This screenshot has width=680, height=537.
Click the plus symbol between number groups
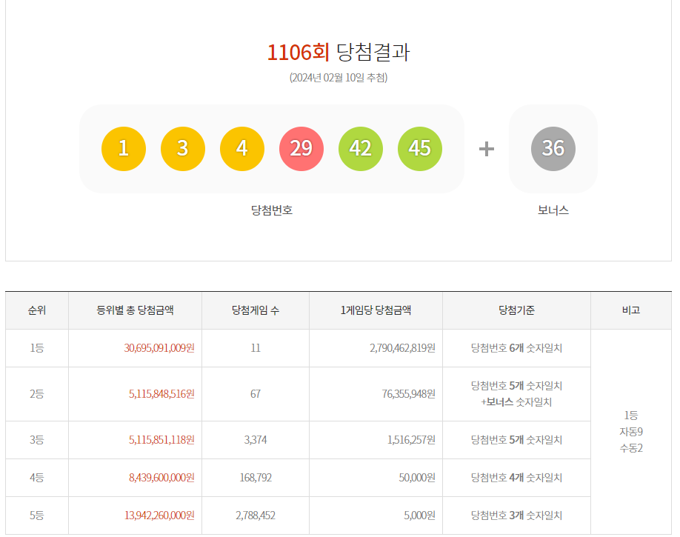tap(485, 148)
